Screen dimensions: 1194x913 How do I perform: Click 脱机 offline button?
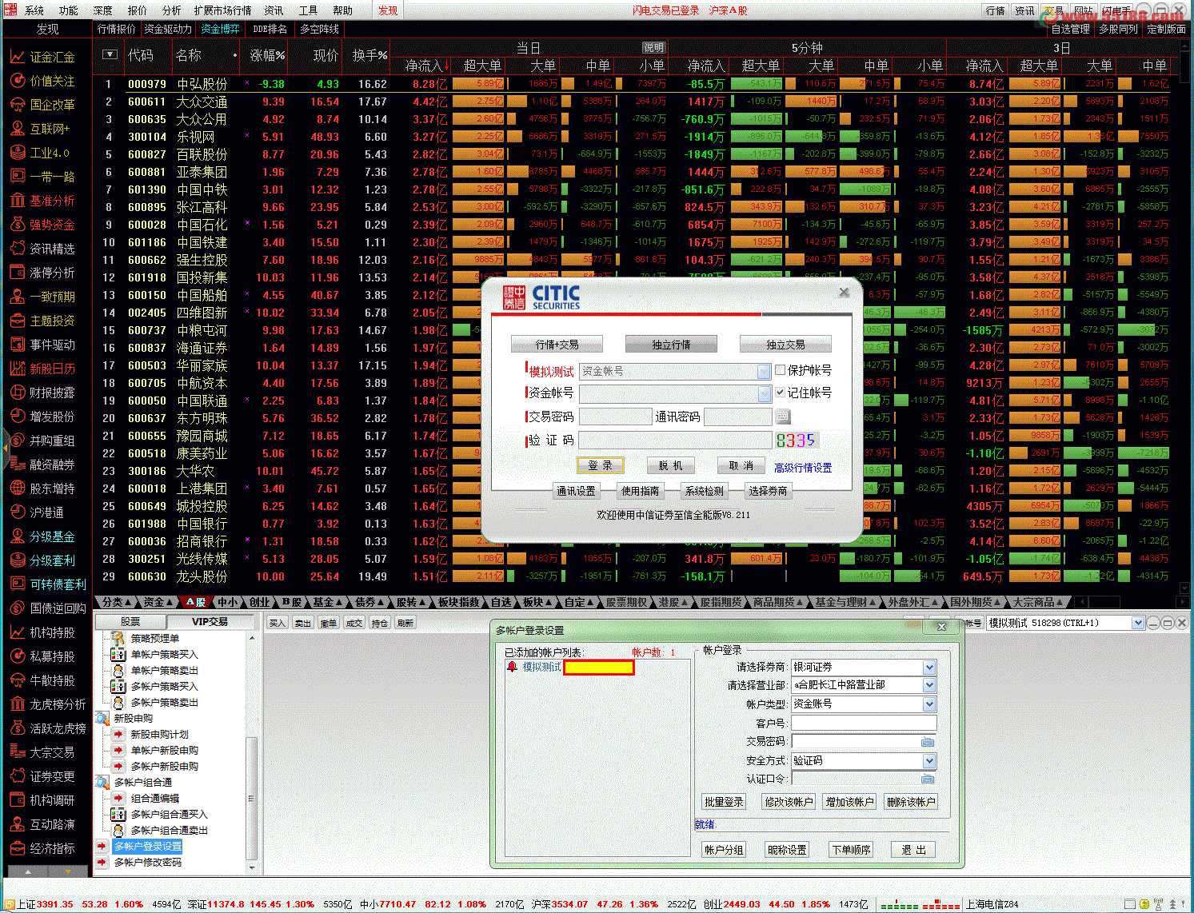pos(670,465)
